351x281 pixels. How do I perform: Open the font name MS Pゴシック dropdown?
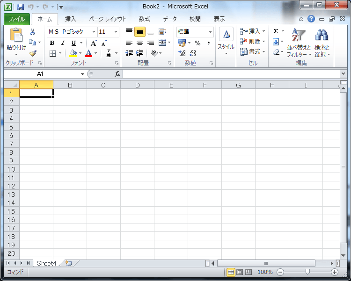tap(94, 32)
